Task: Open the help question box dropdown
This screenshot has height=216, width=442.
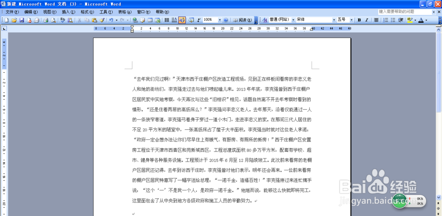Action: 434,12
